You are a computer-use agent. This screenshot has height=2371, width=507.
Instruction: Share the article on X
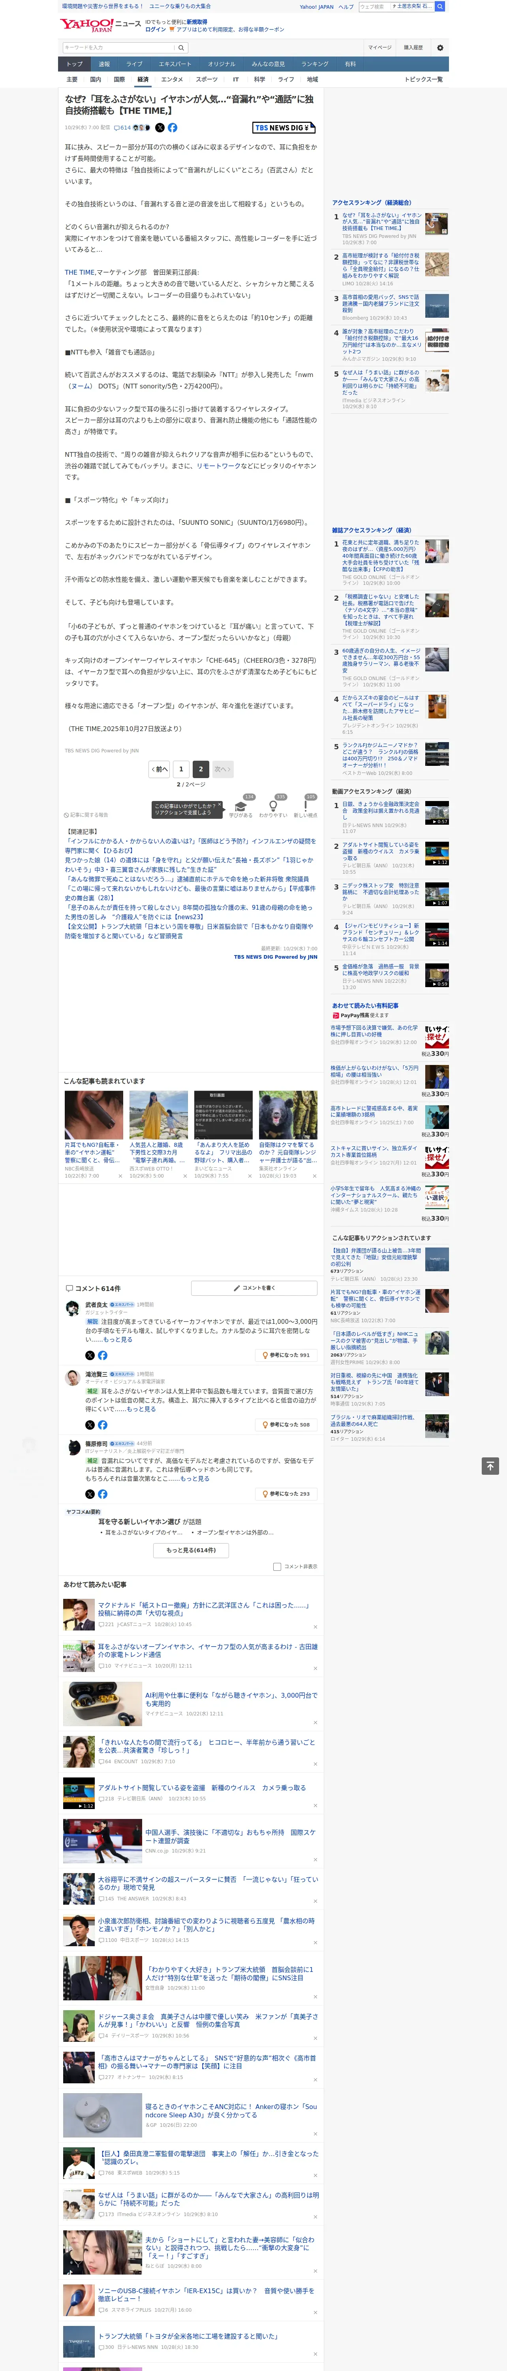pos(160,128)
